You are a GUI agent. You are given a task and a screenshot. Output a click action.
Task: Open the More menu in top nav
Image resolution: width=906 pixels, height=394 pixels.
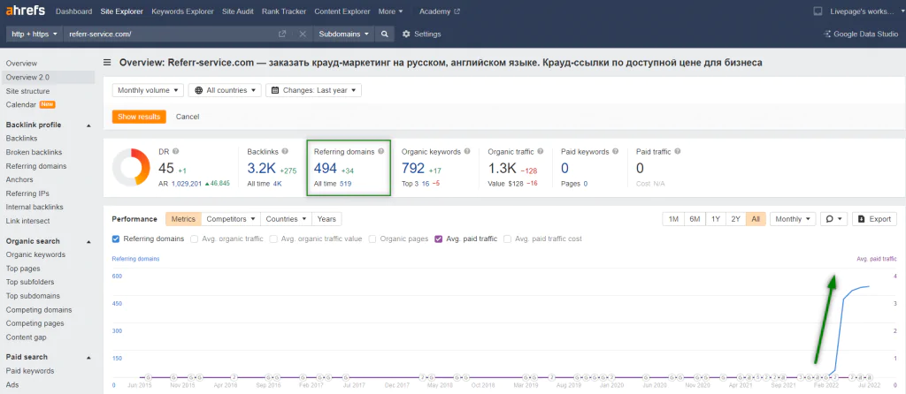pyautogui.click(x=390, y=11)
